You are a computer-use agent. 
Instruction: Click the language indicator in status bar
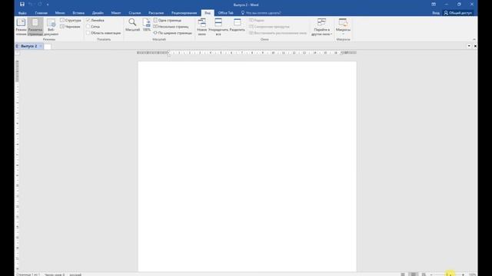pyautogui.click(x=75, y=274)
